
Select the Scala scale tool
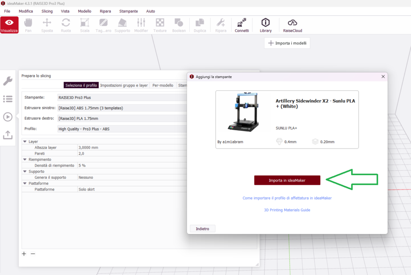(85, 25)
